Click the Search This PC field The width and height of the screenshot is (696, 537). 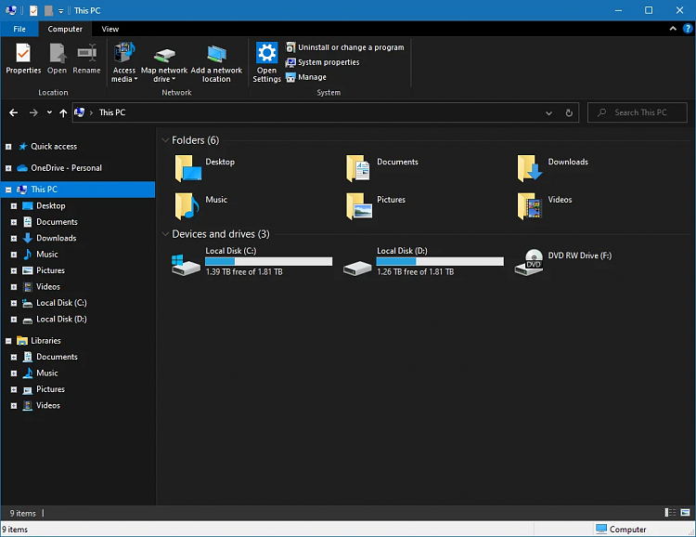pos(638,112)
